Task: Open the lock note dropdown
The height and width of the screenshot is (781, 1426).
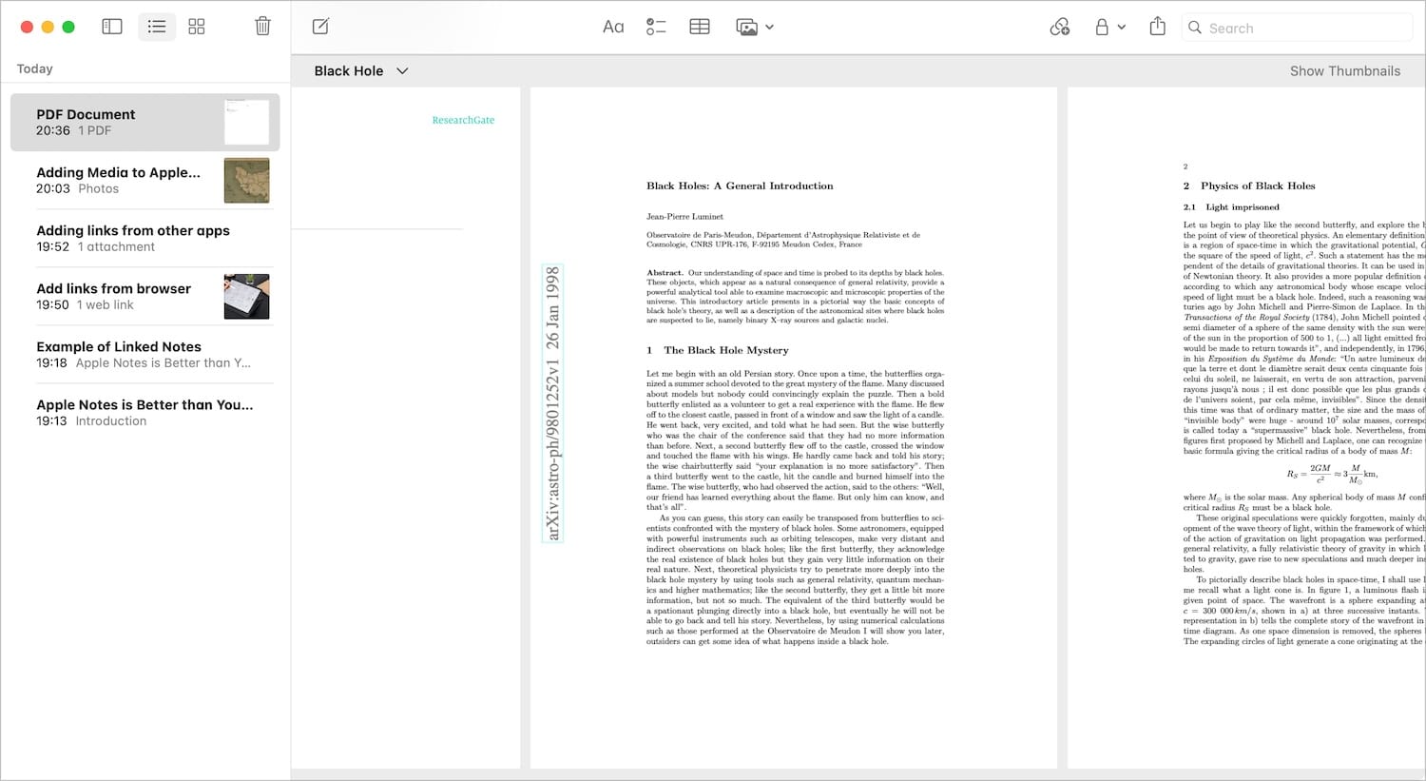Action: pos(1108,27)
